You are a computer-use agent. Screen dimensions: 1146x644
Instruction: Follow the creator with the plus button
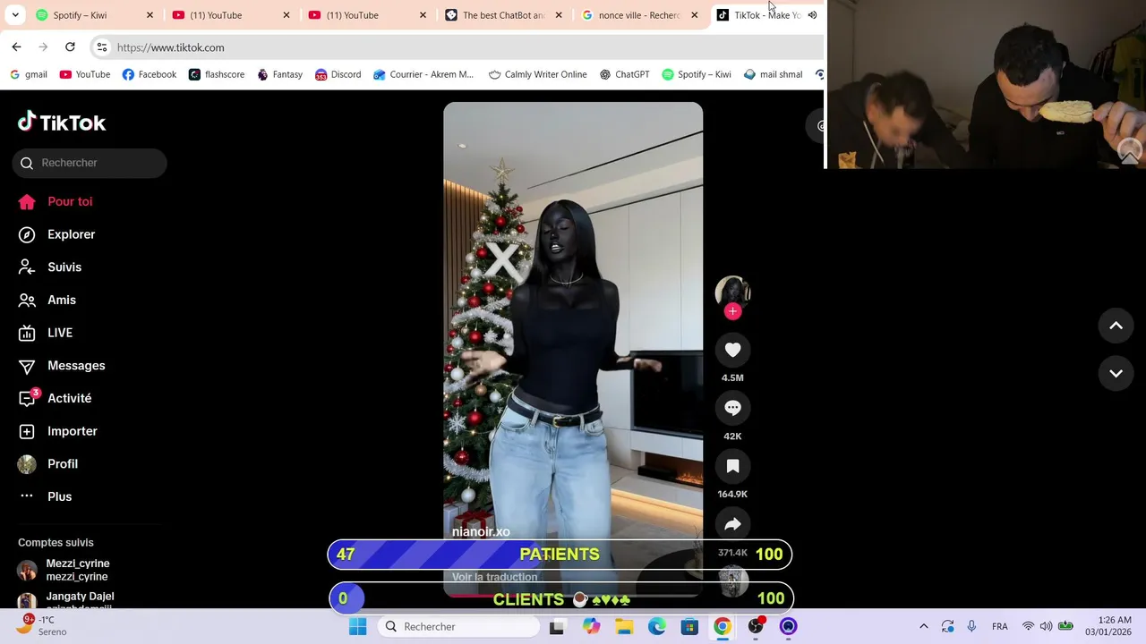click(732, 311)
